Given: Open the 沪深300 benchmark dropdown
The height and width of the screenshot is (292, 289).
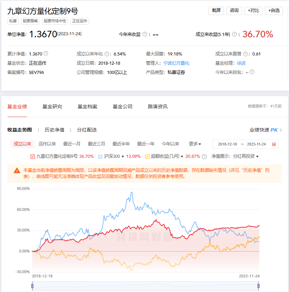Looking at the screenshot, I should [123, 157].
